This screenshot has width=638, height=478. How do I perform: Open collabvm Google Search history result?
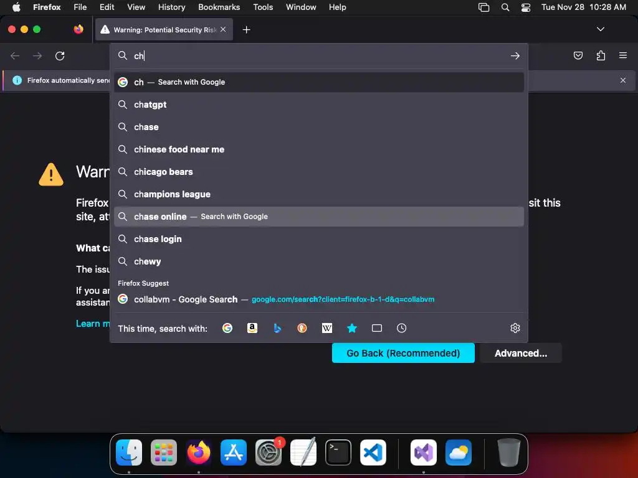click(319, 299)
